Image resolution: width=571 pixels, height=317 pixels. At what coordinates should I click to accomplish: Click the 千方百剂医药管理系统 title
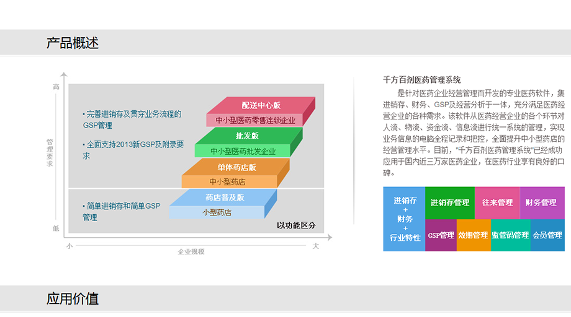pos(422,80)
